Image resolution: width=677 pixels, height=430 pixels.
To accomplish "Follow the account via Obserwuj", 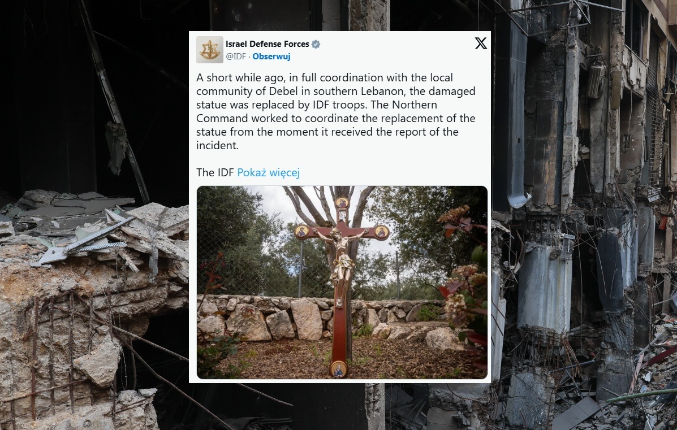I will point(271,57).
